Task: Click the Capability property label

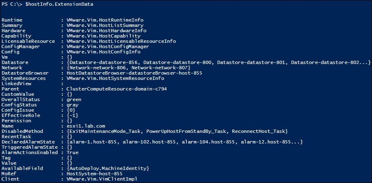Action: (x=16, y=36)
